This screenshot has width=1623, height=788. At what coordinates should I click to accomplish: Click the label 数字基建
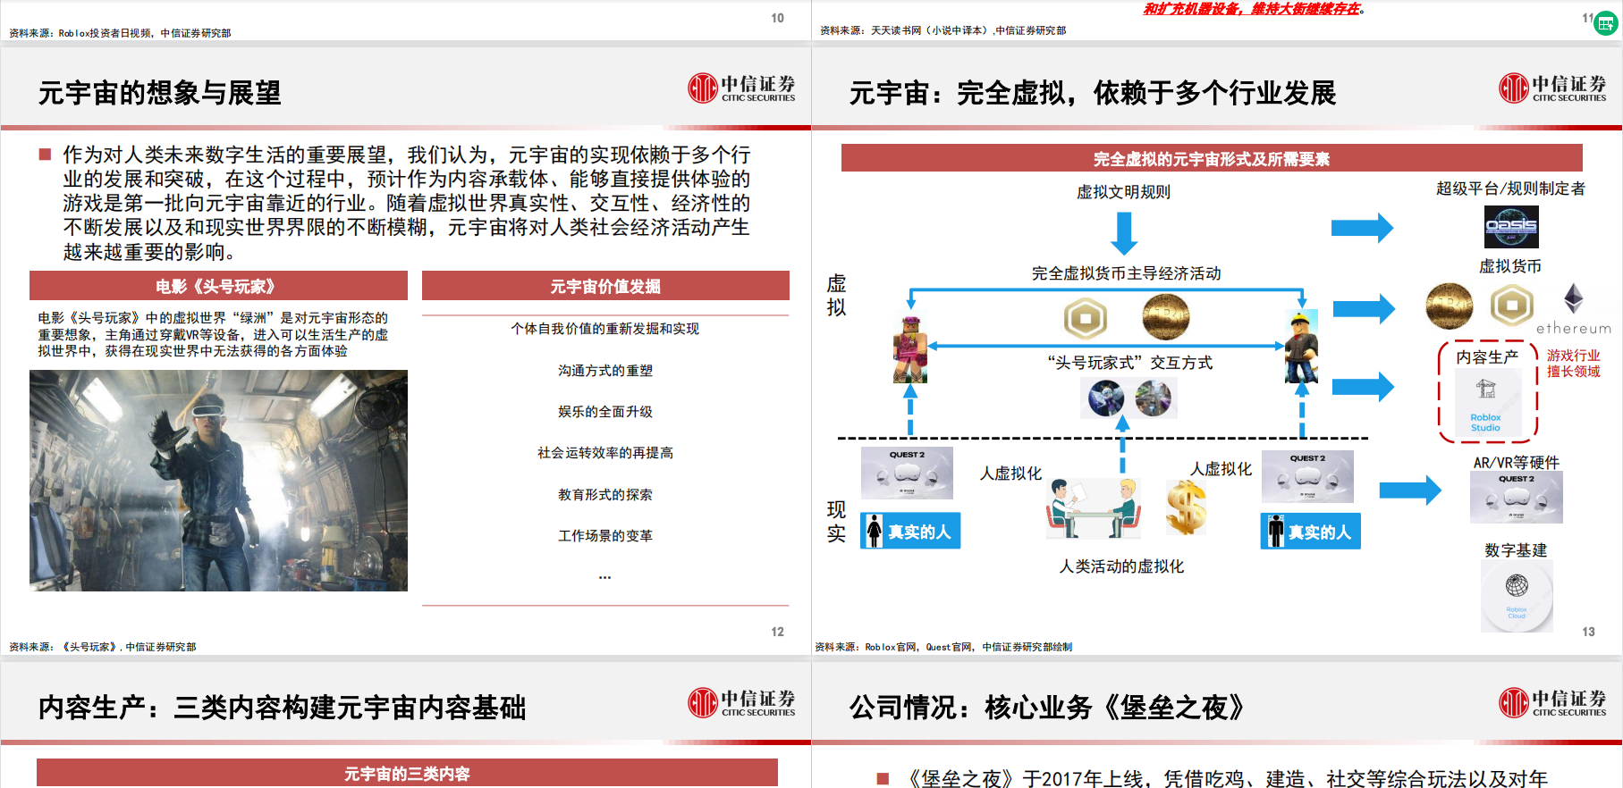1516,549
